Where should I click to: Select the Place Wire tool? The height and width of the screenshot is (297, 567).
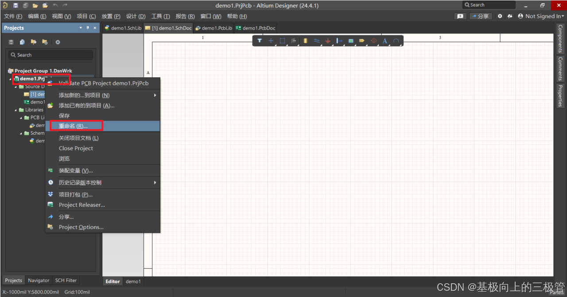coord(317,41)
